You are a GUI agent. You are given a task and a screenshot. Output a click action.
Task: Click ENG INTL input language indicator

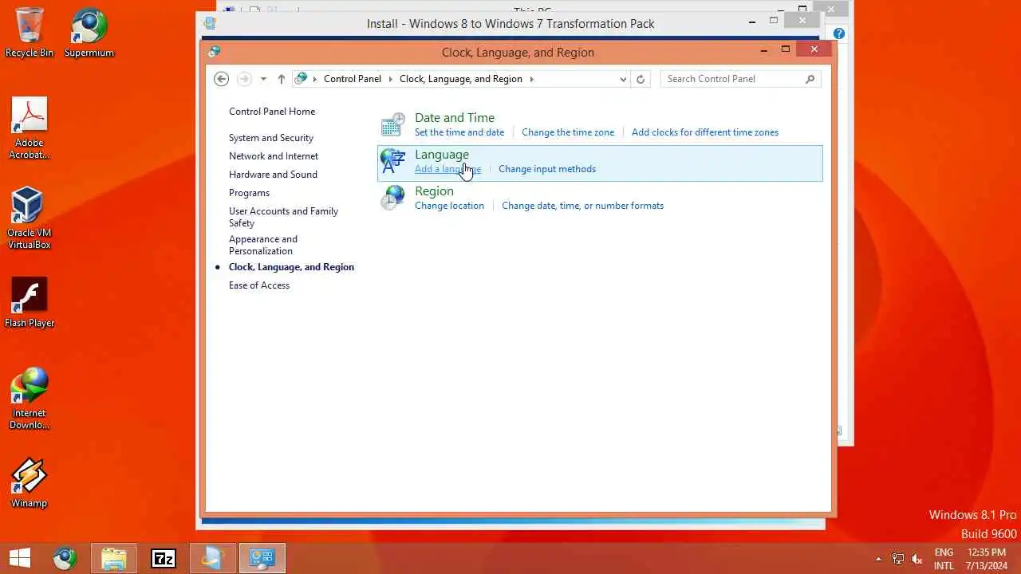[x=944, y=559]
